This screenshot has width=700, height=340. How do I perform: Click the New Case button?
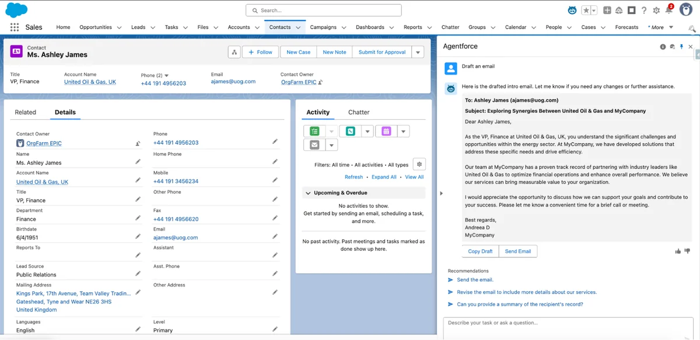(x=298, y=52)
